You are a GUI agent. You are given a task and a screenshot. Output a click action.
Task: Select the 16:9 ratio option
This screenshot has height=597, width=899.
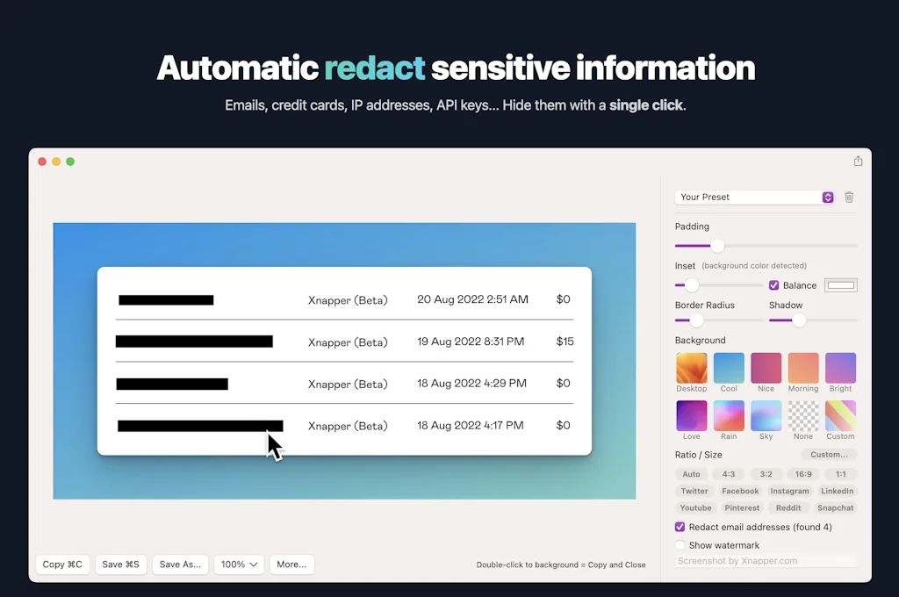[803, 474]
